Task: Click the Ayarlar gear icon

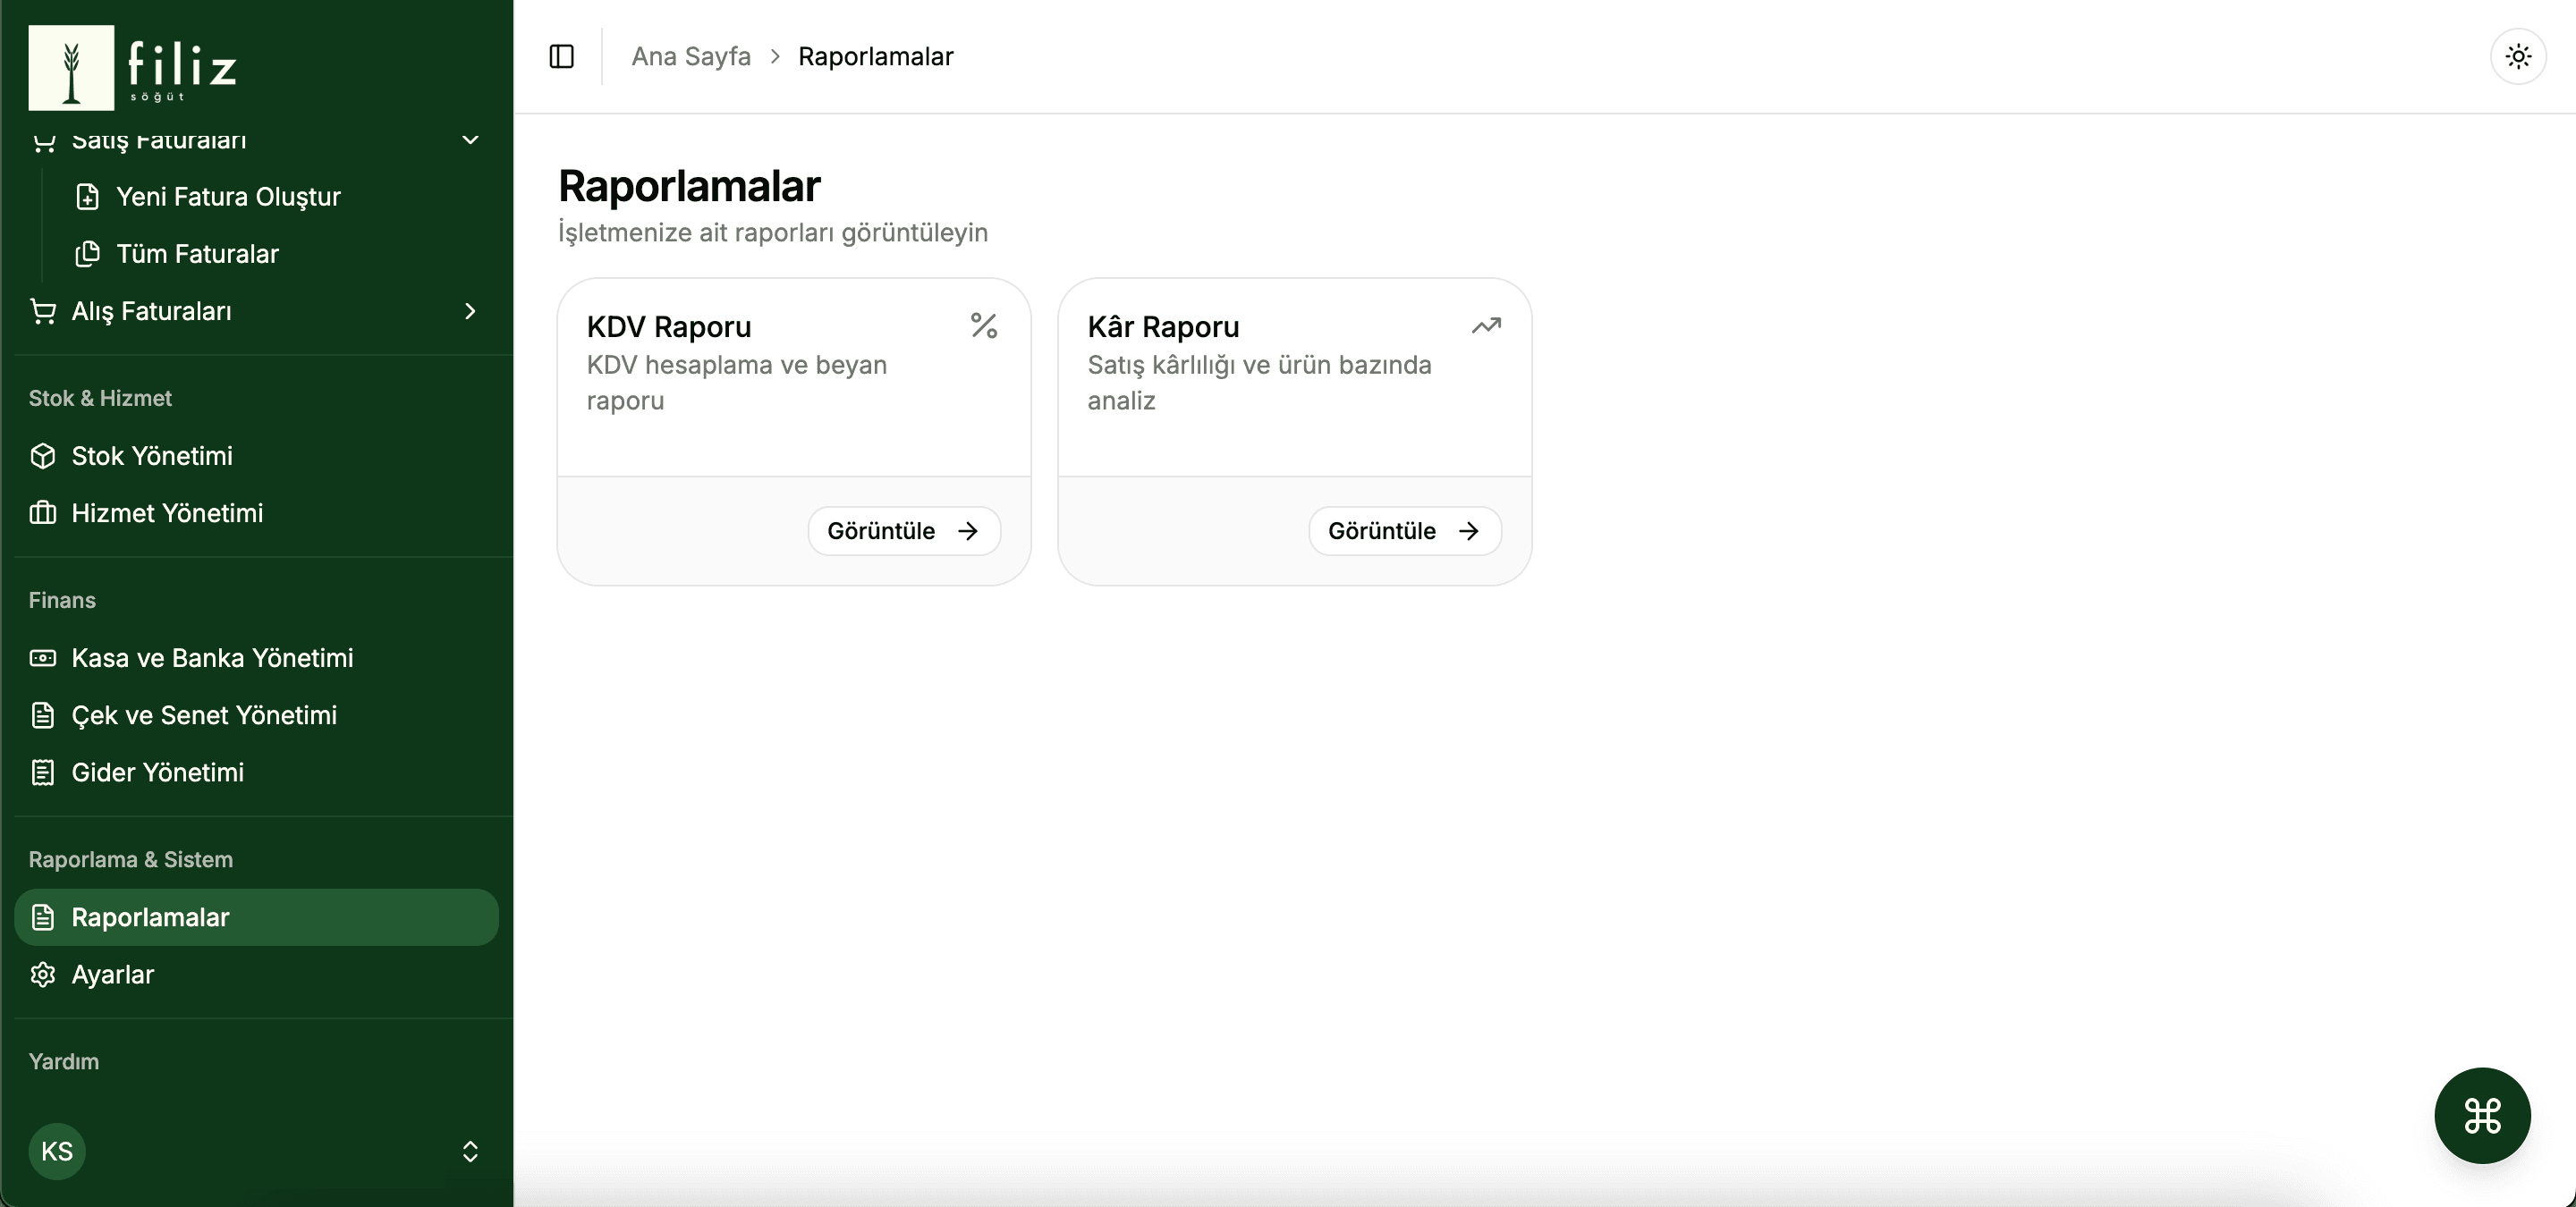Action: point(43,975)
